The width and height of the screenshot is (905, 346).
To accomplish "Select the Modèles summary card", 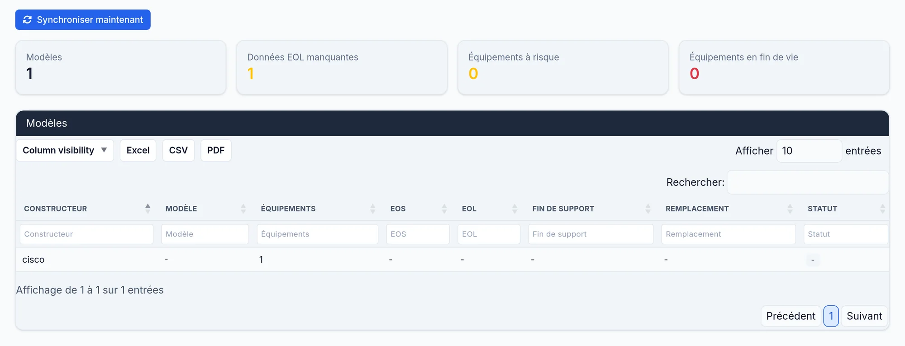I will [x=121, y=67].
